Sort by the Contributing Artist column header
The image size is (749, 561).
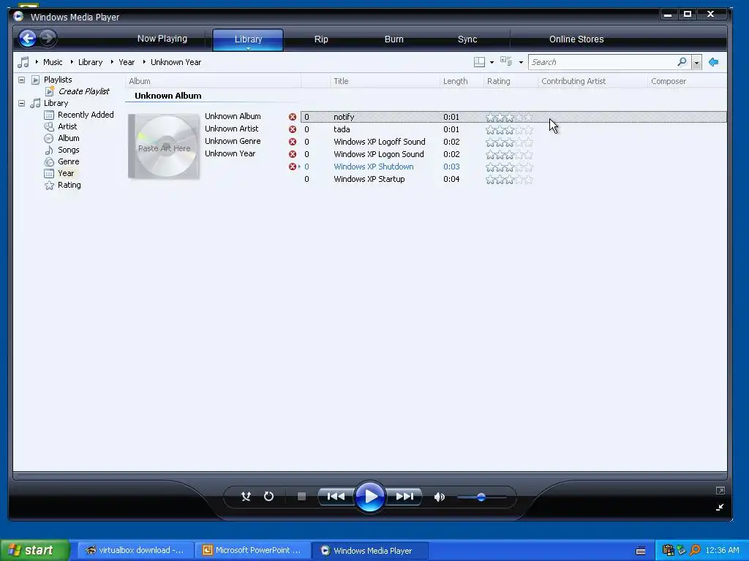click(x=592, y=81)
